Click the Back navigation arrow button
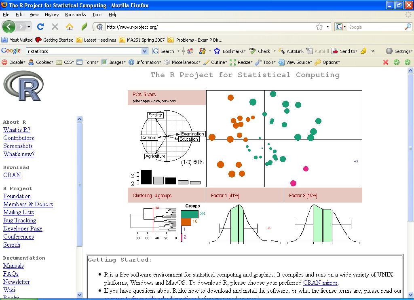Image resolution: width=414 pixels, height=300 pixels. pyautogui.click(x=9, y=27)
